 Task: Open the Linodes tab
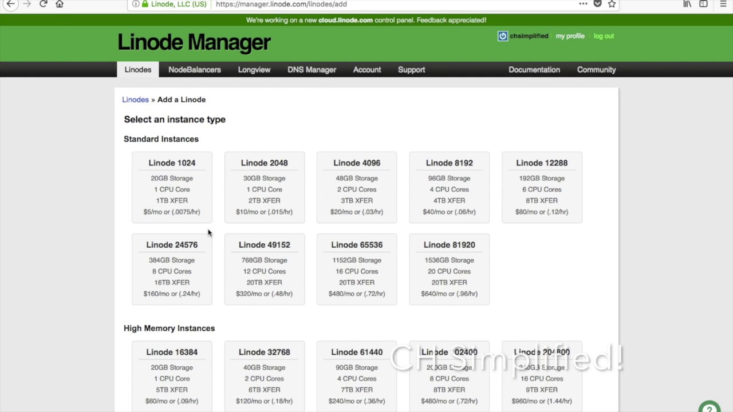click(x=138, y=70)
